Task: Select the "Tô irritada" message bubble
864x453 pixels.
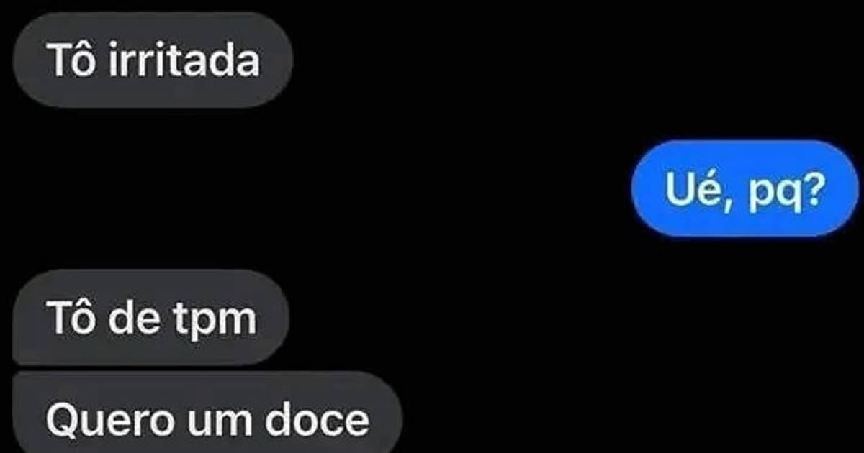Action: tap(153, 60)
